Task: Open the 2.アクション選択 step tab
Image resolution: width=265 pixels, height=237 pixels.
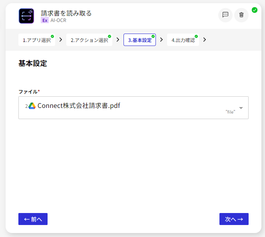Action: (x=89, y=40)
